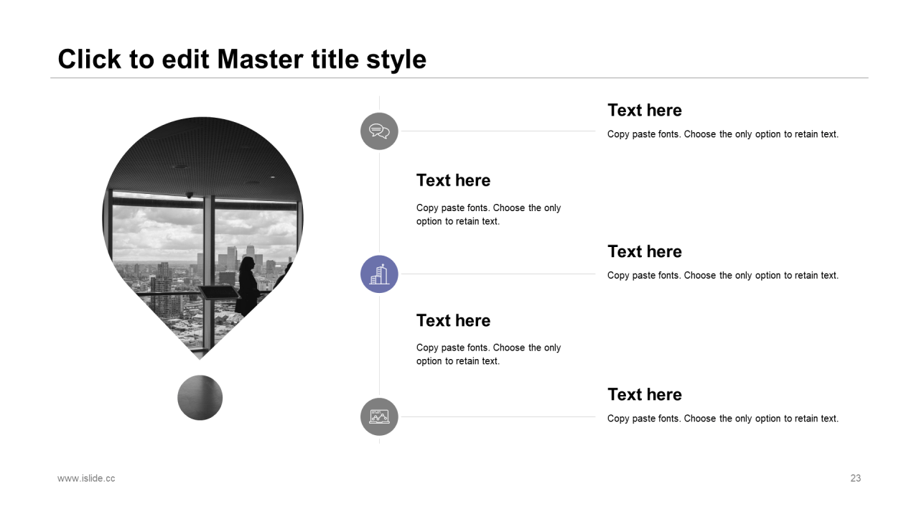Select the connector line right of the building icon

[x=498, y=274]
